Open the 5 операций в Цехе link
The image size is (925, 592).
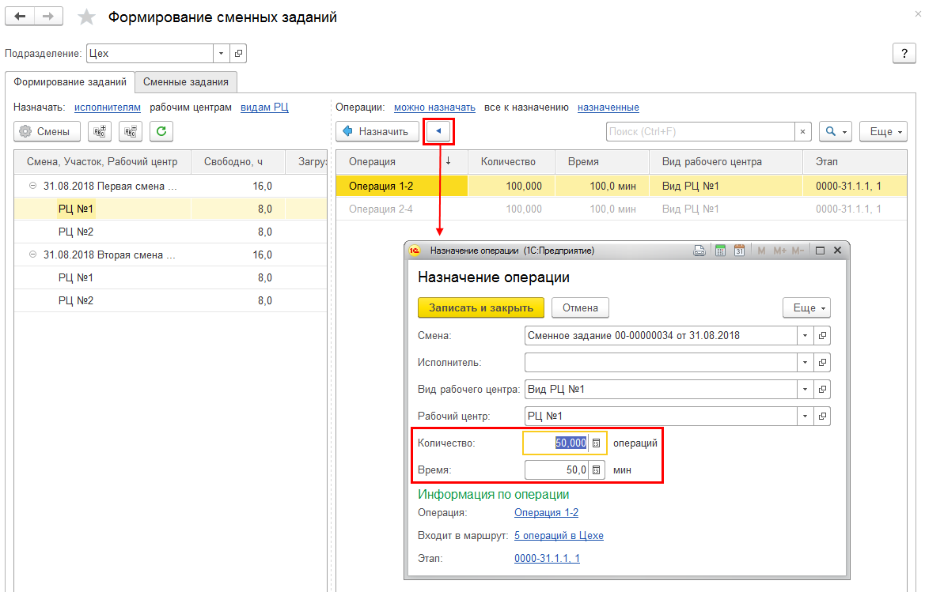[559, 535]
